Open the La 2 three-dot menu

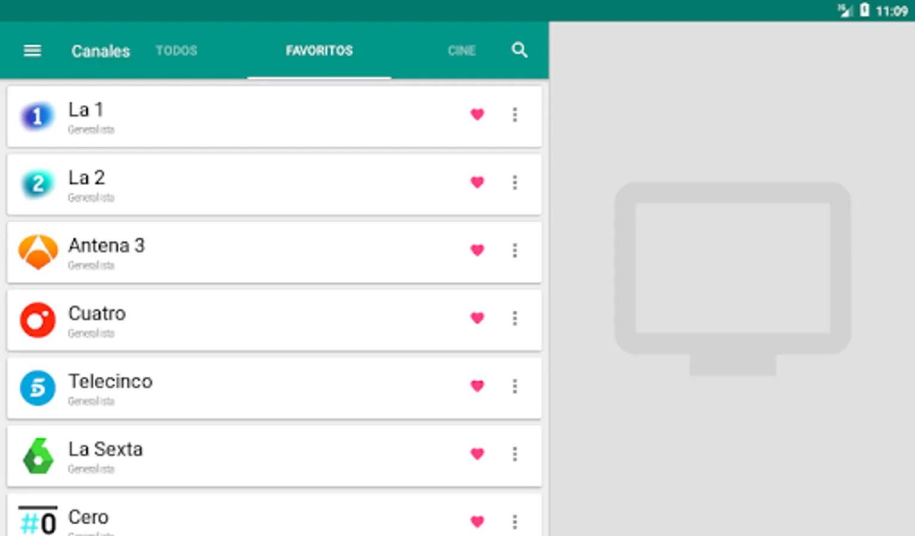click(x=515, y=182)
